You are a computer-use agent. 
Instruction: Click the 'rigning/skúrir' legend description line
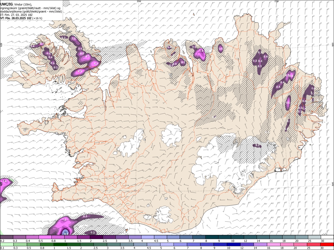[30, 8]
